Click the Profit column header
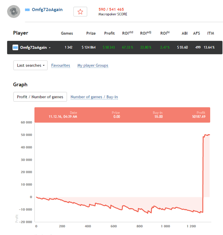 click(109, 33)
